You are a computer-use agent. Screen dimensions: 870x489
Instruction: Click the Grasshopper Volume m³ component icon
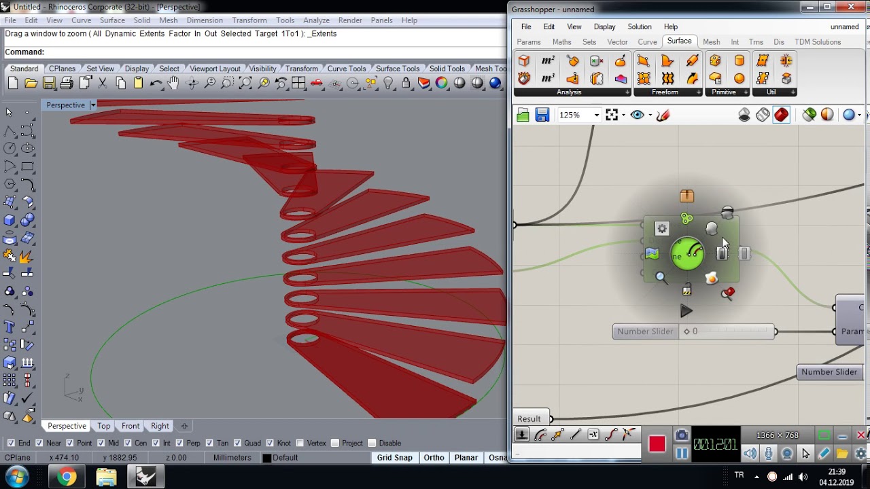pyautogui.click(x=548, y=78)
